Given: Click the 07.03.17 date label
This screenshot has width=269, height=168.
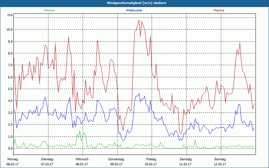Looking at the screenshot, I should 47,164.
